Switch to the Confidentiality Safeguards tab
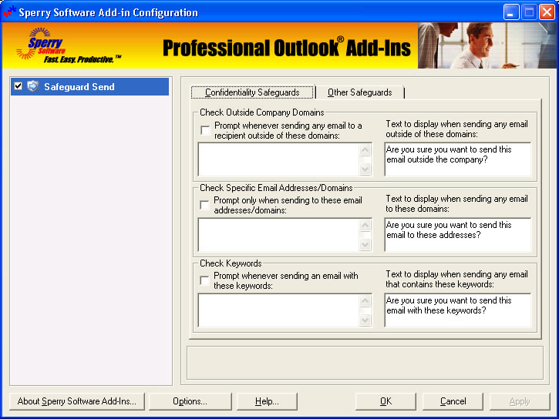The height and width of the screenshot is (419, 559). [x=252, y=92]
